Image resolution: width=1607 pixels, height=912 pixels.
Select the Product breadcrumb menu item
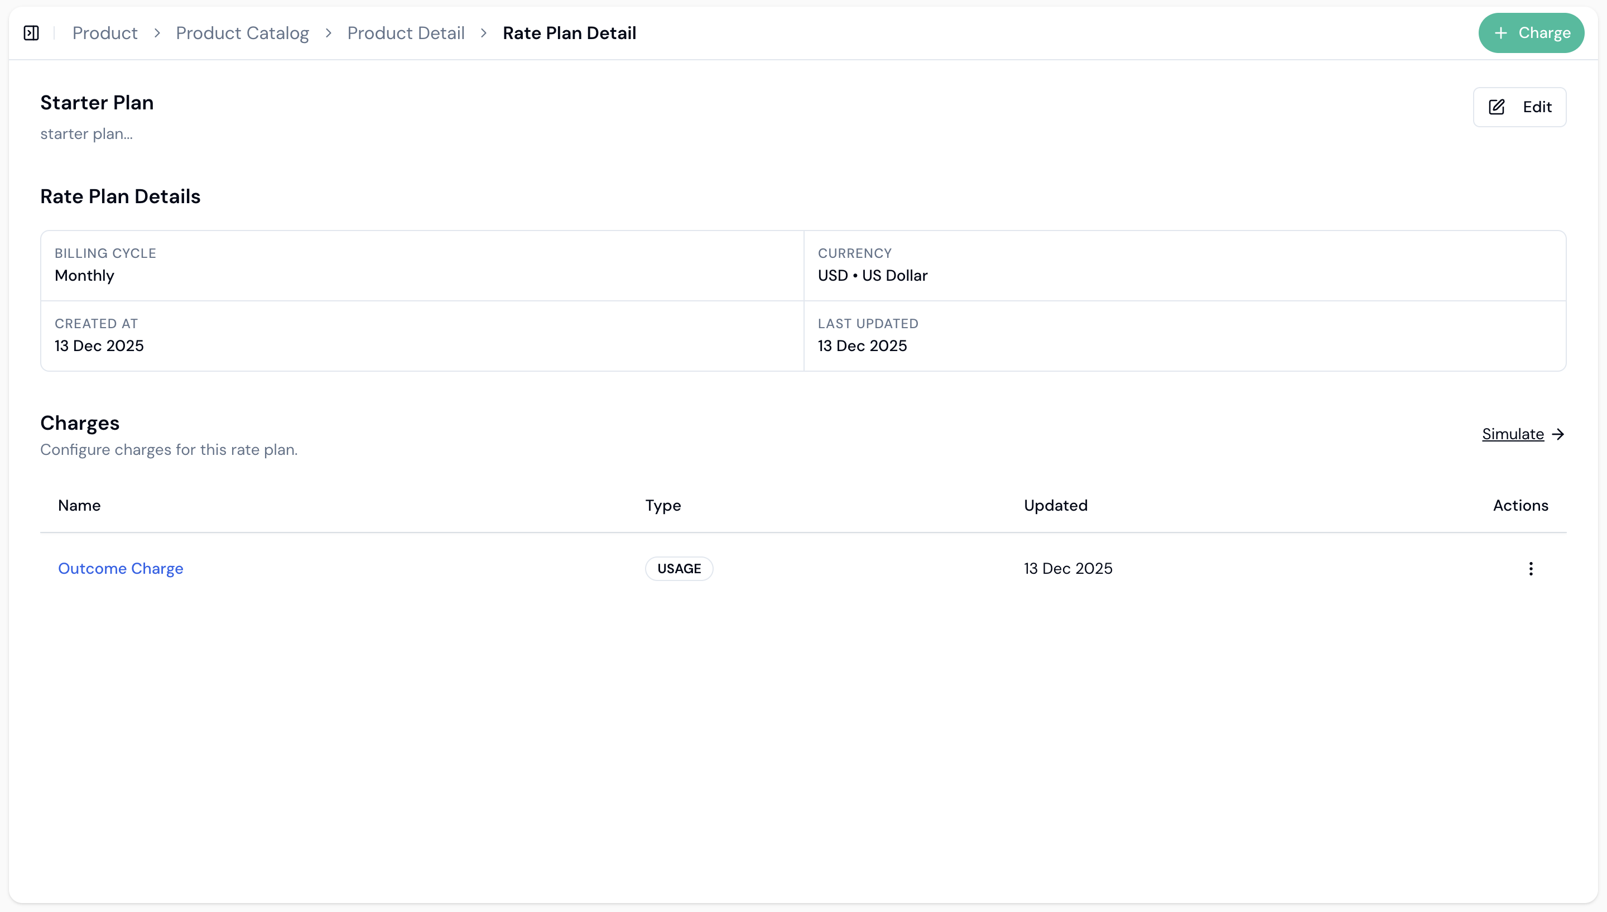click(104, 32)
